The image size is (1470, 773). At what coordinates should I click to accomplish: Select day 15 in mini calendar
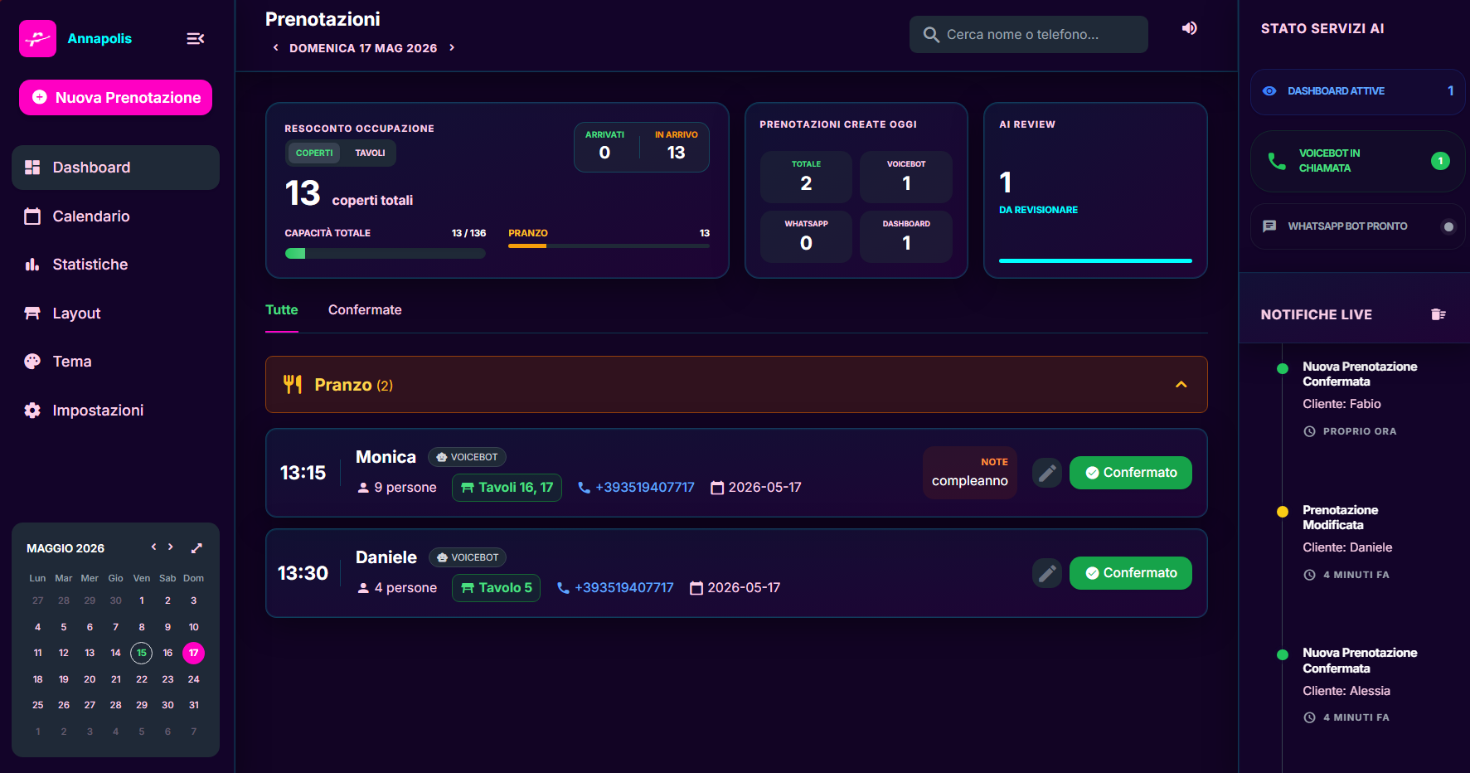pyautogui.click(x=142, y=653)
